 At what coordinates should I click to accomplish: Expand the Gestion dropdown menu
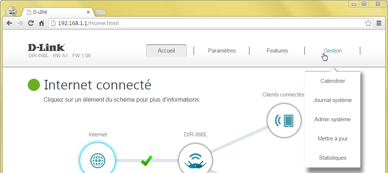pyautogui.click(x=333, y=51)
